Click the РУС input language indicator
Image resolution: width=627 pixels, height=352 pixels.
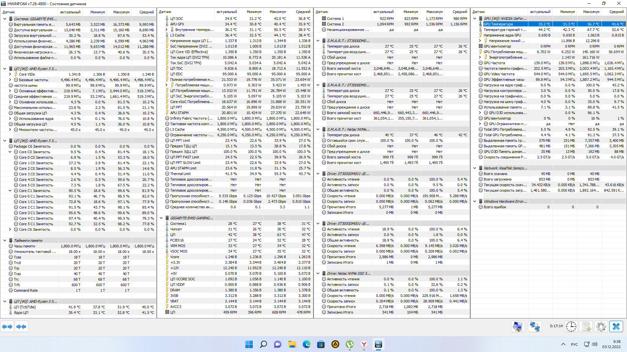[x=574, y=344]
